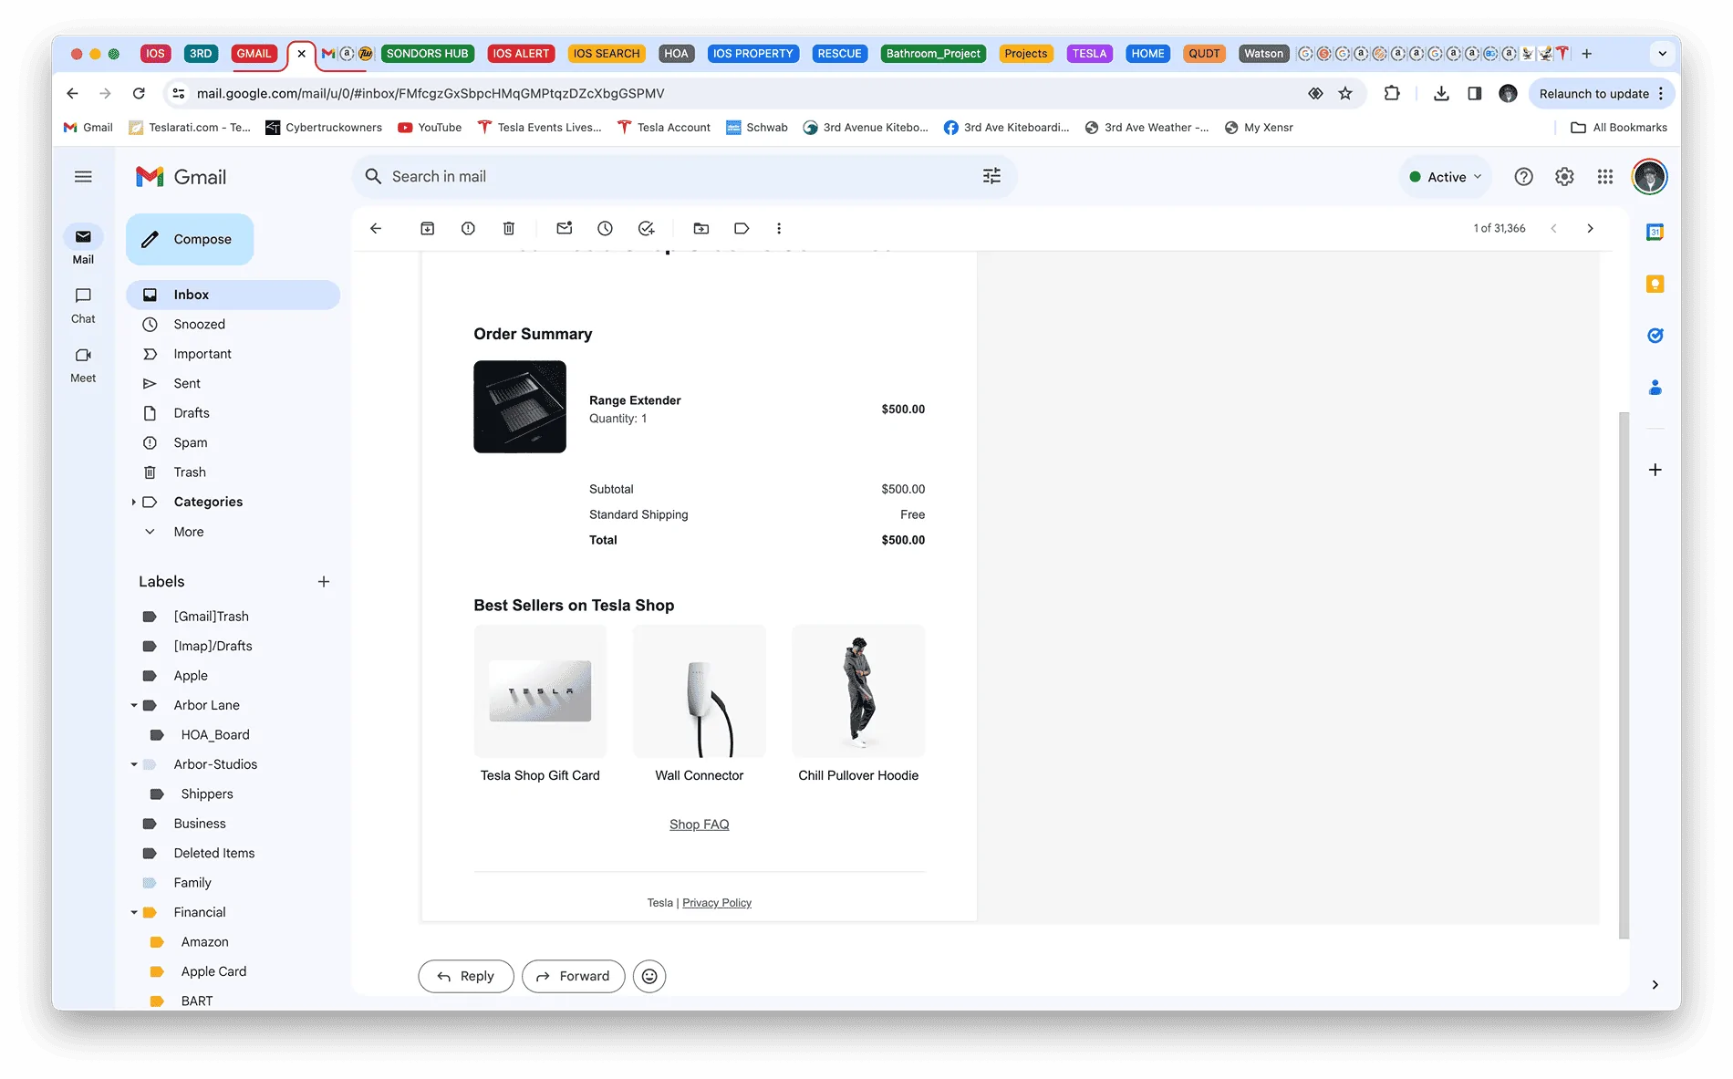Screen dimensions: 1733x1079
Task: Switch to Chat section
Action: click(x=83, y=306)
